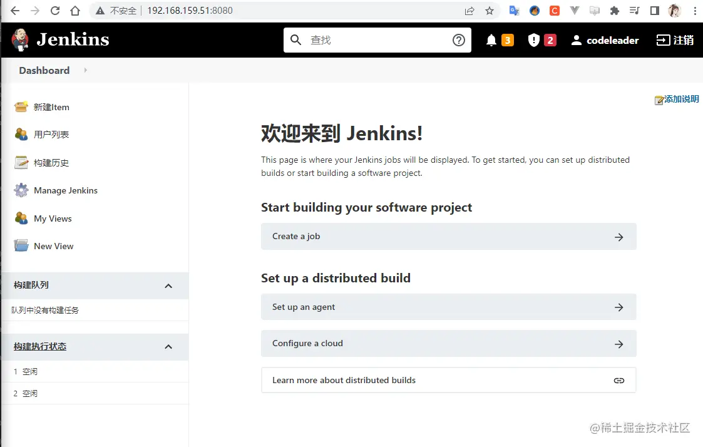This screenshot has width=703, height=447.
Task: Open Manage Jenkins in sidebar
Action: tap(66, 190)
